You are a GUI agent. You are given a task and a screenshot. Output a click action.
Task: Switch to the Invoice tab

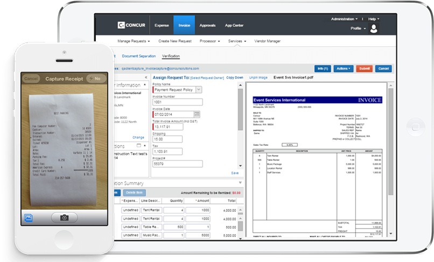click(x=184, y=25)
